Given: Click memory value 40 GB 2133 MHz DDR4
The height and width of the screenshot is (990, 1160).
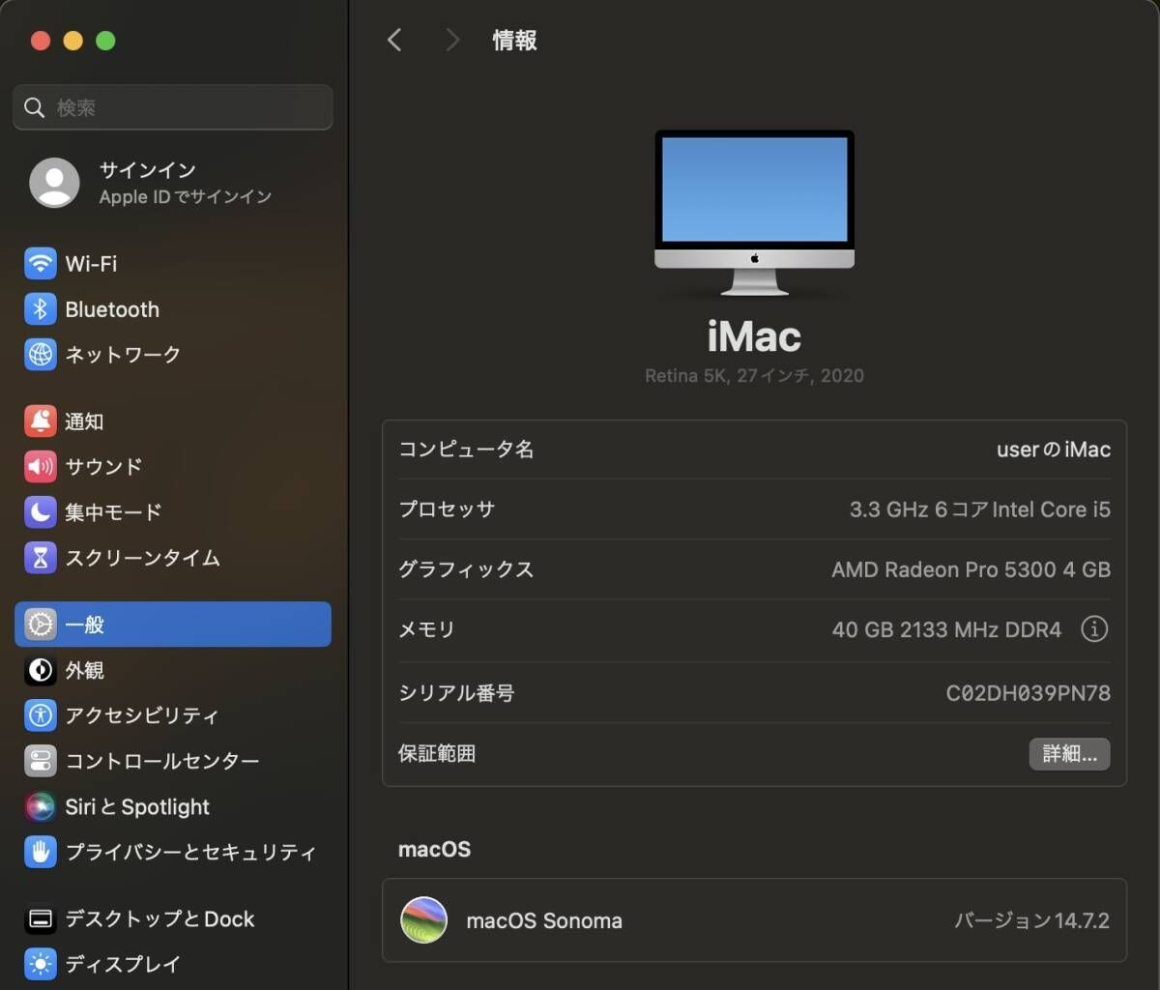Looking at the screenshot, I should [x=946, y=629].
